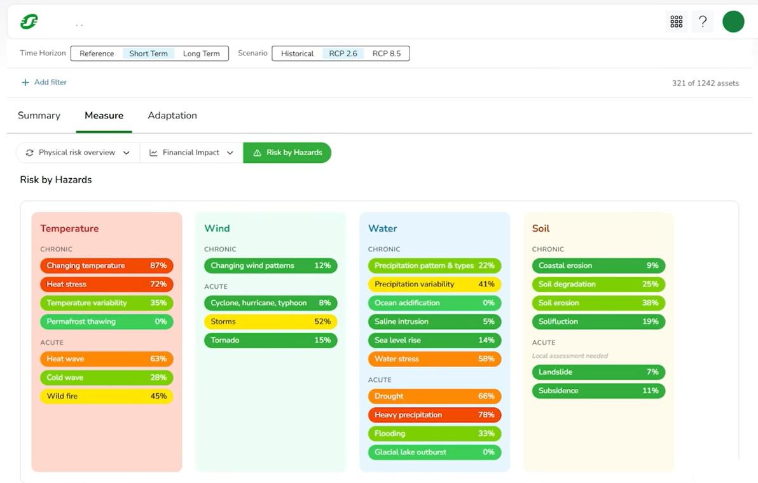Select the Long Term time horizon
This screenshot has height=483, width=758.
(x=202, y=53)
